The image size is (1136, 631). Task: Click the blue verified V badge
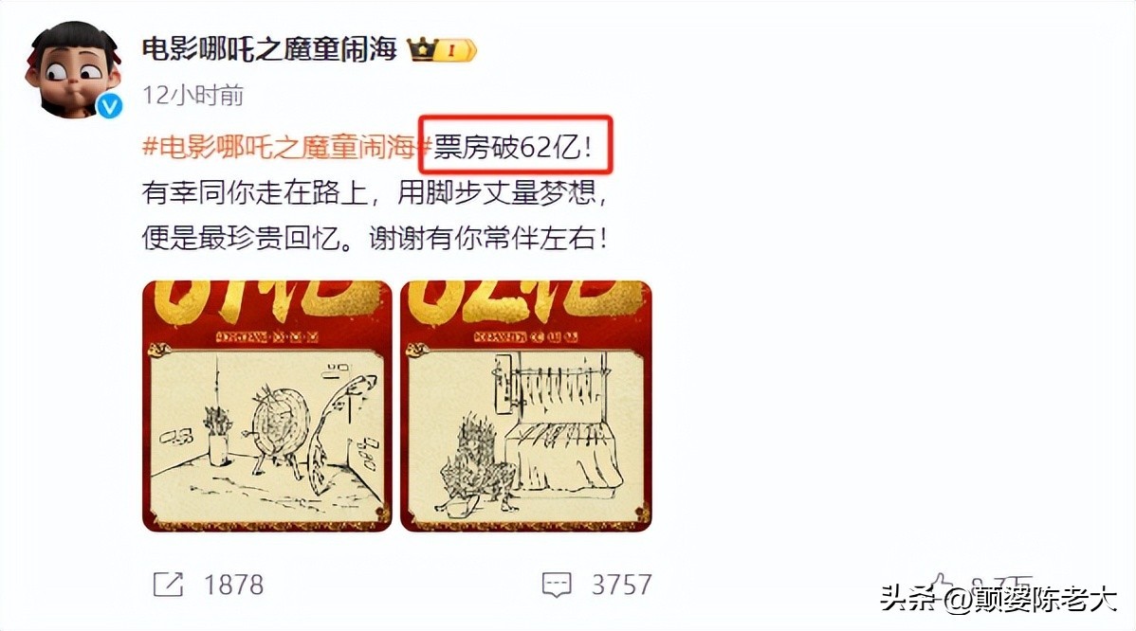(x=109, y=106)
